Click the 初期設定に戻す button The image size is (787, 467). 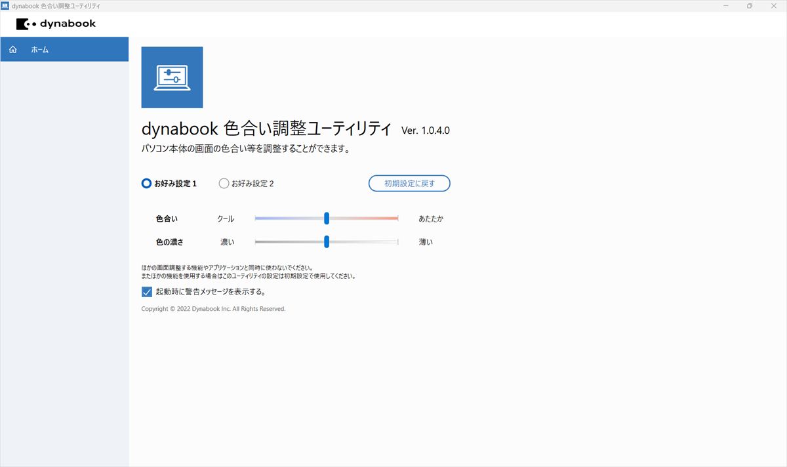click(409, 184)
